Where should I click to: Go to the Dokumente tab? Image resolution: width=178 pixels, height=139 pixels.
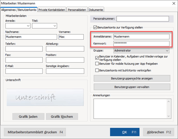click(96, 10)
